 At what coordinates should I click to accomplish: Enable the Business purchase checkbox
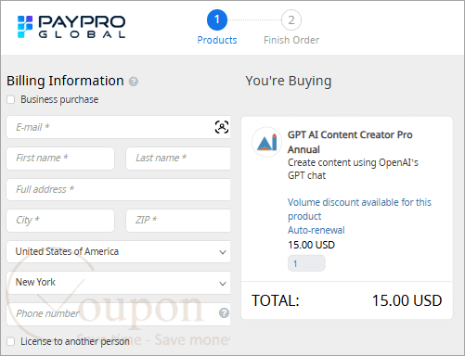tap(11, 99)
